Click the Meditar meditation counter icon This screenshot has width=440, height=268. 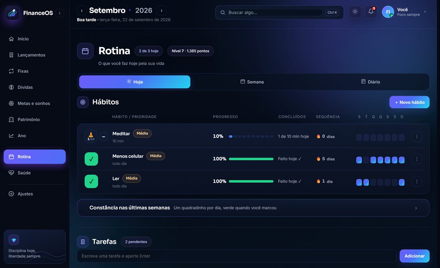(91, 136)
